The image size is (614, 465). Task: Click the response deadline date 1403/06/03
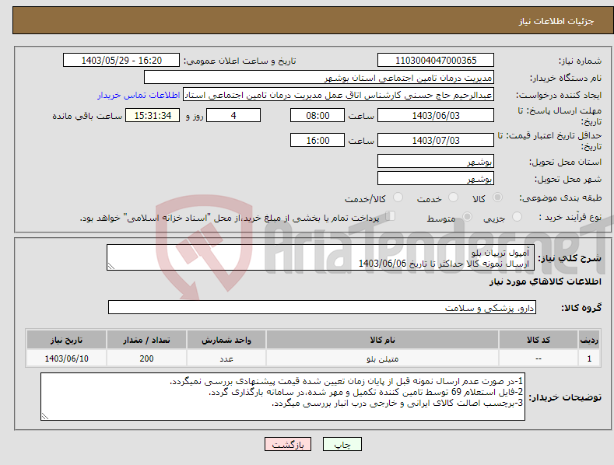(436, 115)
